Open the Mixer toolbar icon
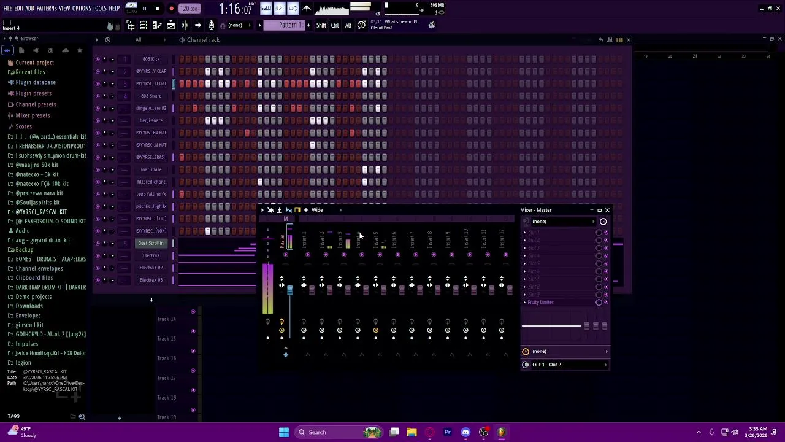 coord(184,25)
